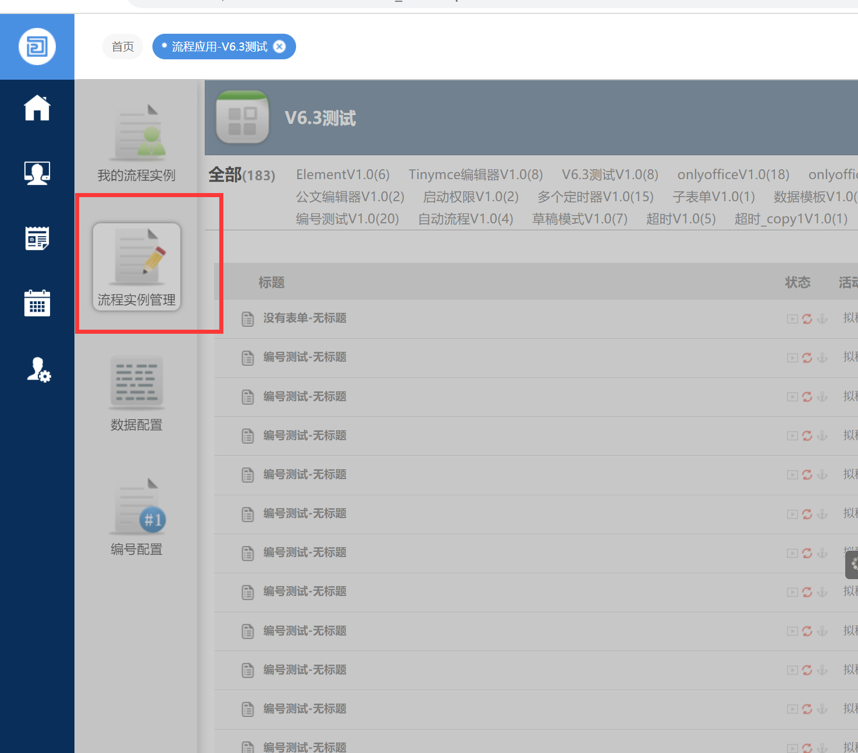
Task: Click the V6.3测试 application icon
Action: [243, 117]
